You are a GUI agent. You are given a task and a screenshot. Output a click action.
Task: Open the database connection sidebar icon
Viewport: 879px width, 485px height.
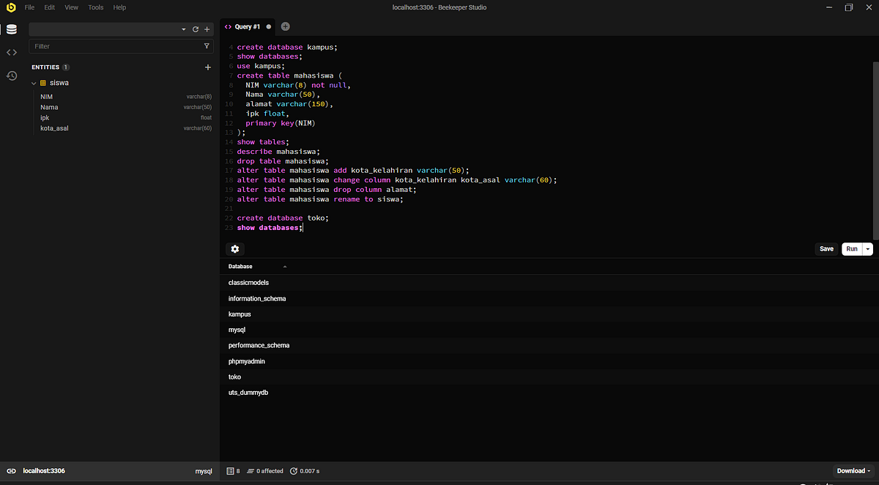(x=12, y=29)
